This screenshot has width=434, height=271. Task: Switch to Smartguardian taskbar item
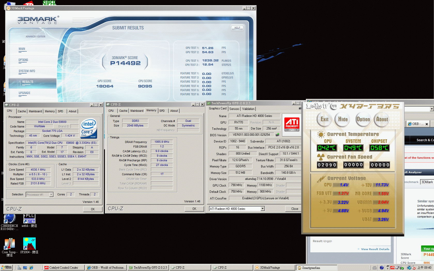(316, 268)
